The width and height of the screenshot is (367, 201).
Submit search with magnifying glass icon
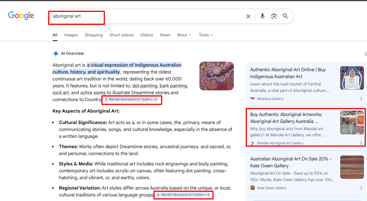[285, 16]
